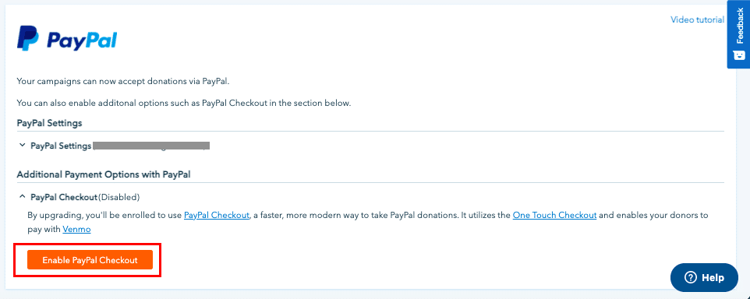
Task: Open the Video tutorial link
Action: (x=697, y=19)
